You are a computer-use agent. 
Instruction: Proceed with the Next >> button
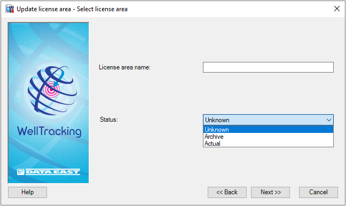tap(271, 192)
